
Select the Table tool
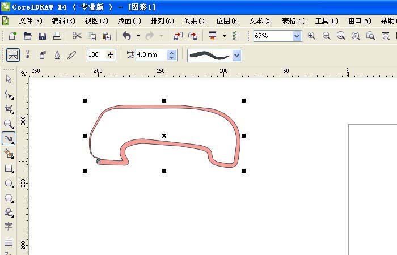click(x=9, y=242)
